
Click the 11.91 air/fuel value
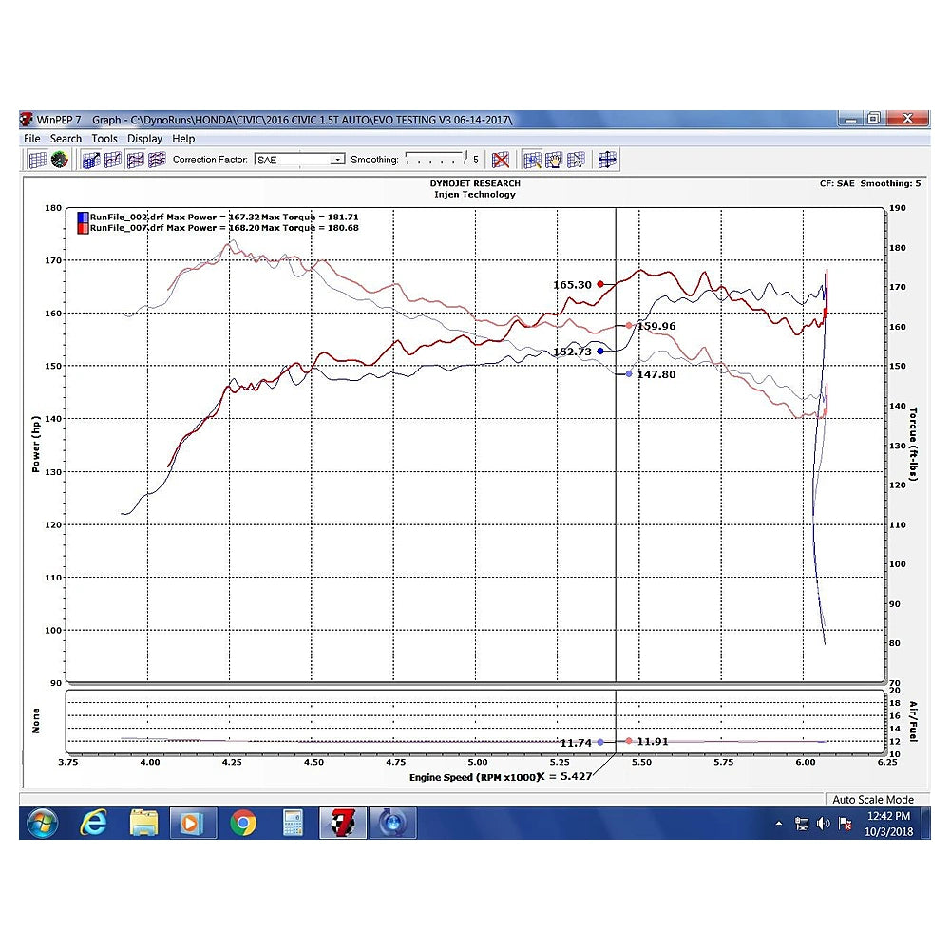pos(653,742)
